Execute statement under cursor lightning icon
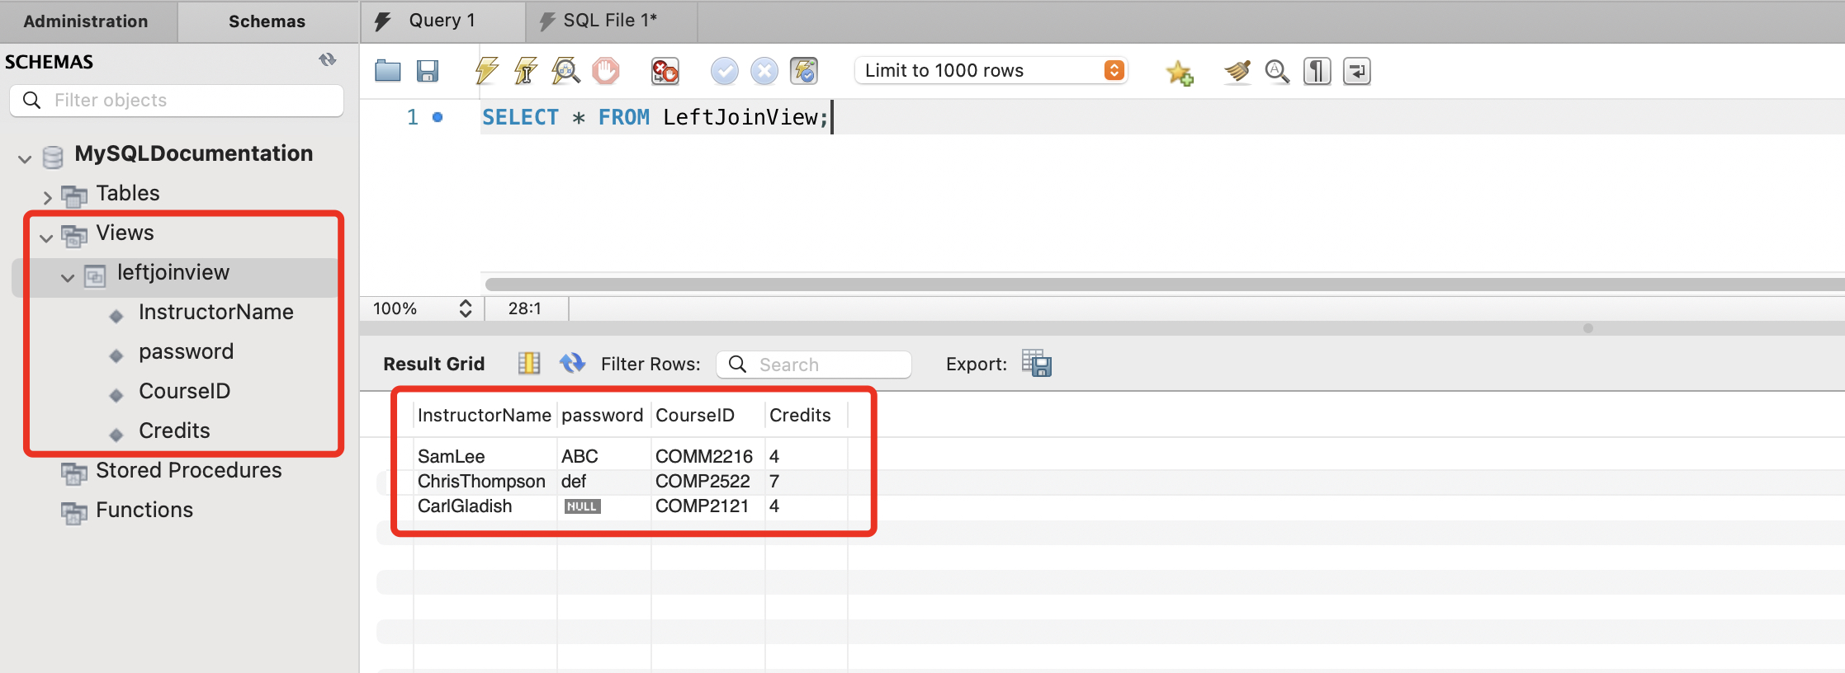Screen dimensions: 1845x673 (x=526, y=71)
